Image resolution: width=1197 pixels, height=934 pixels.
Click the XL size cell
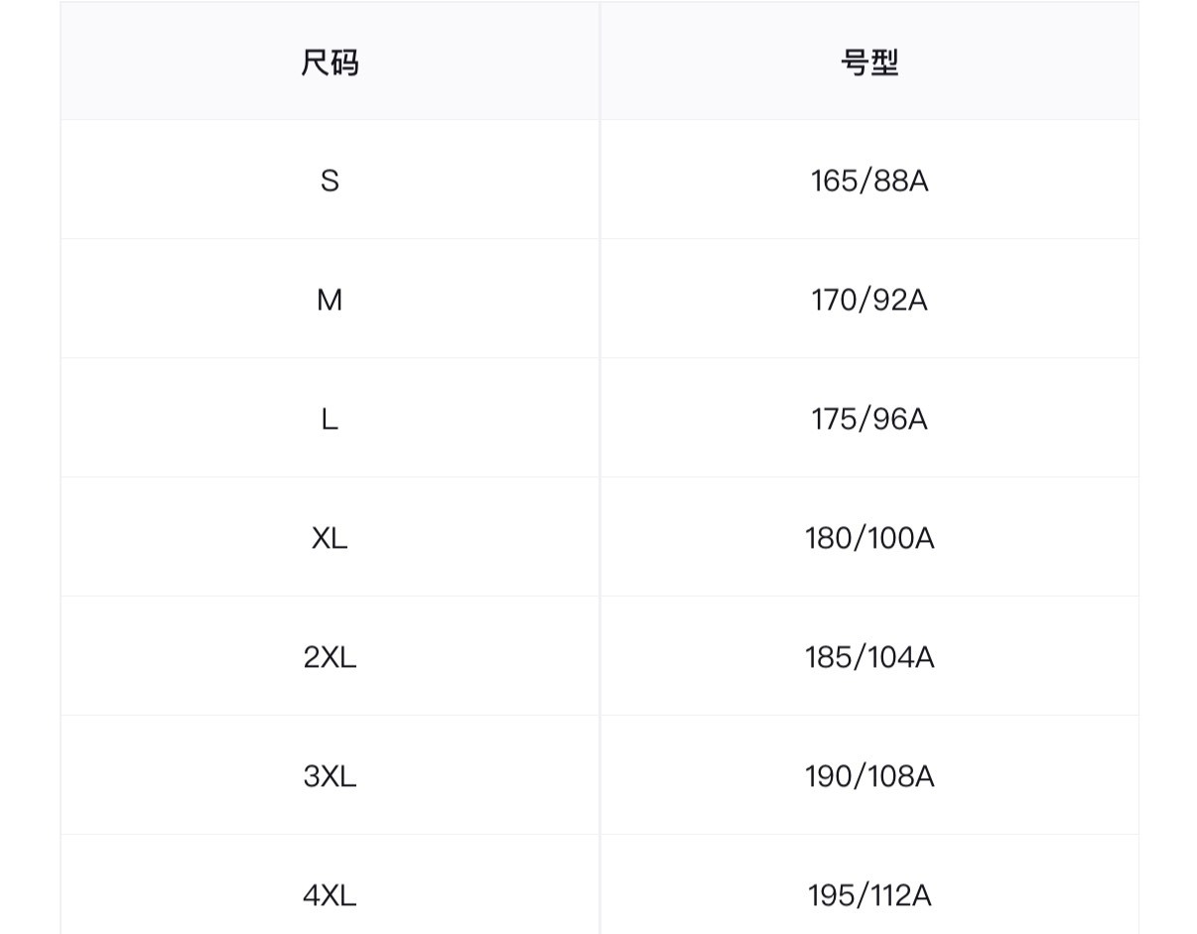click(x=330, y=538)
